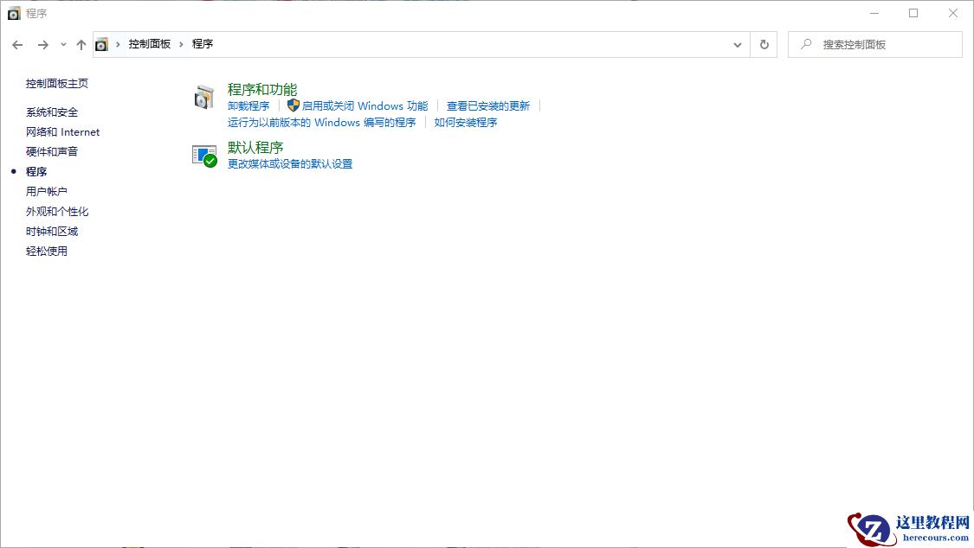The image size is (974, 548).
Task: Click the 默认程序 (Default Programs) icon
Action: click(x=204, y=156)
